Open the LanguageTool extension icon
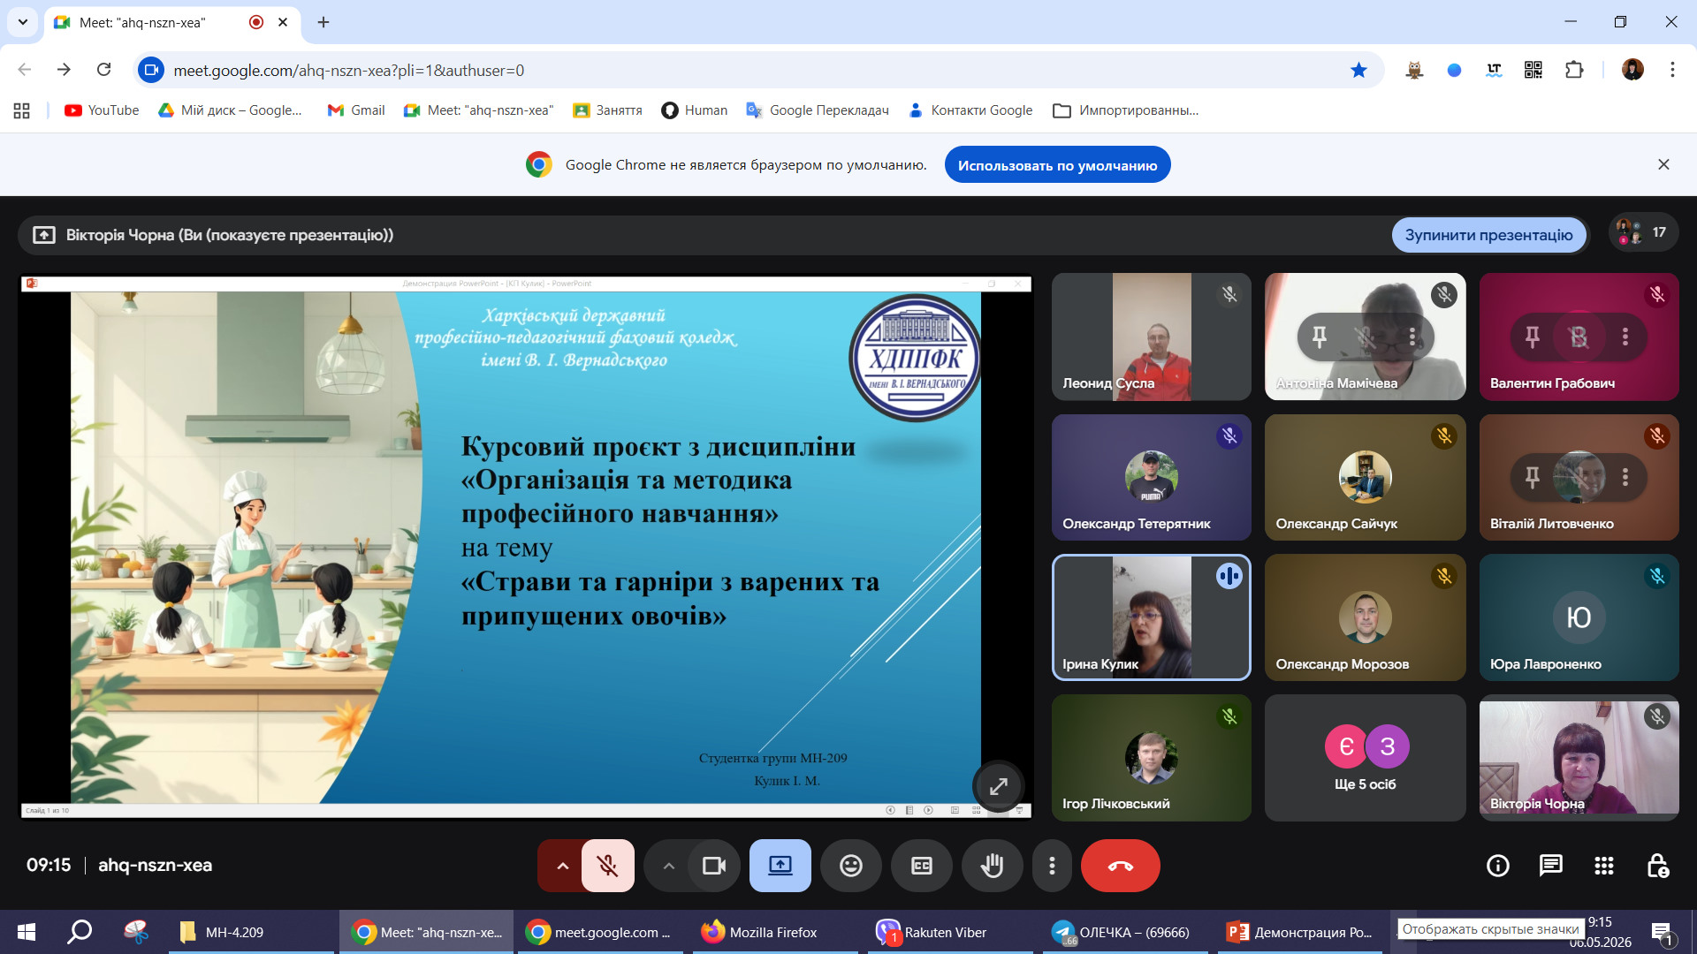 [1494, 70]
